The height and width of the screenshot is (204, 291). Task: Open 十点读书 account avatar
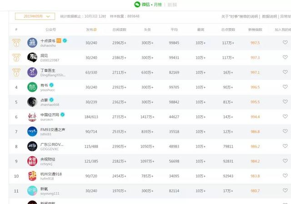tap(32, 43)
